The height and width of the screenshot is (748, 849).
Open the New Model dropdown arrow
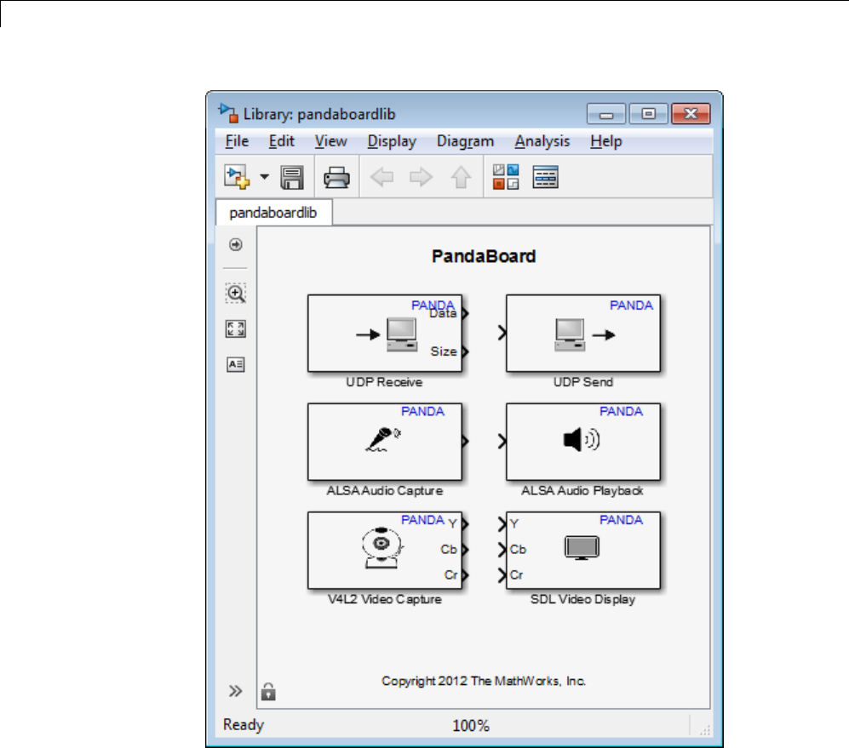(x=264, y=176)
